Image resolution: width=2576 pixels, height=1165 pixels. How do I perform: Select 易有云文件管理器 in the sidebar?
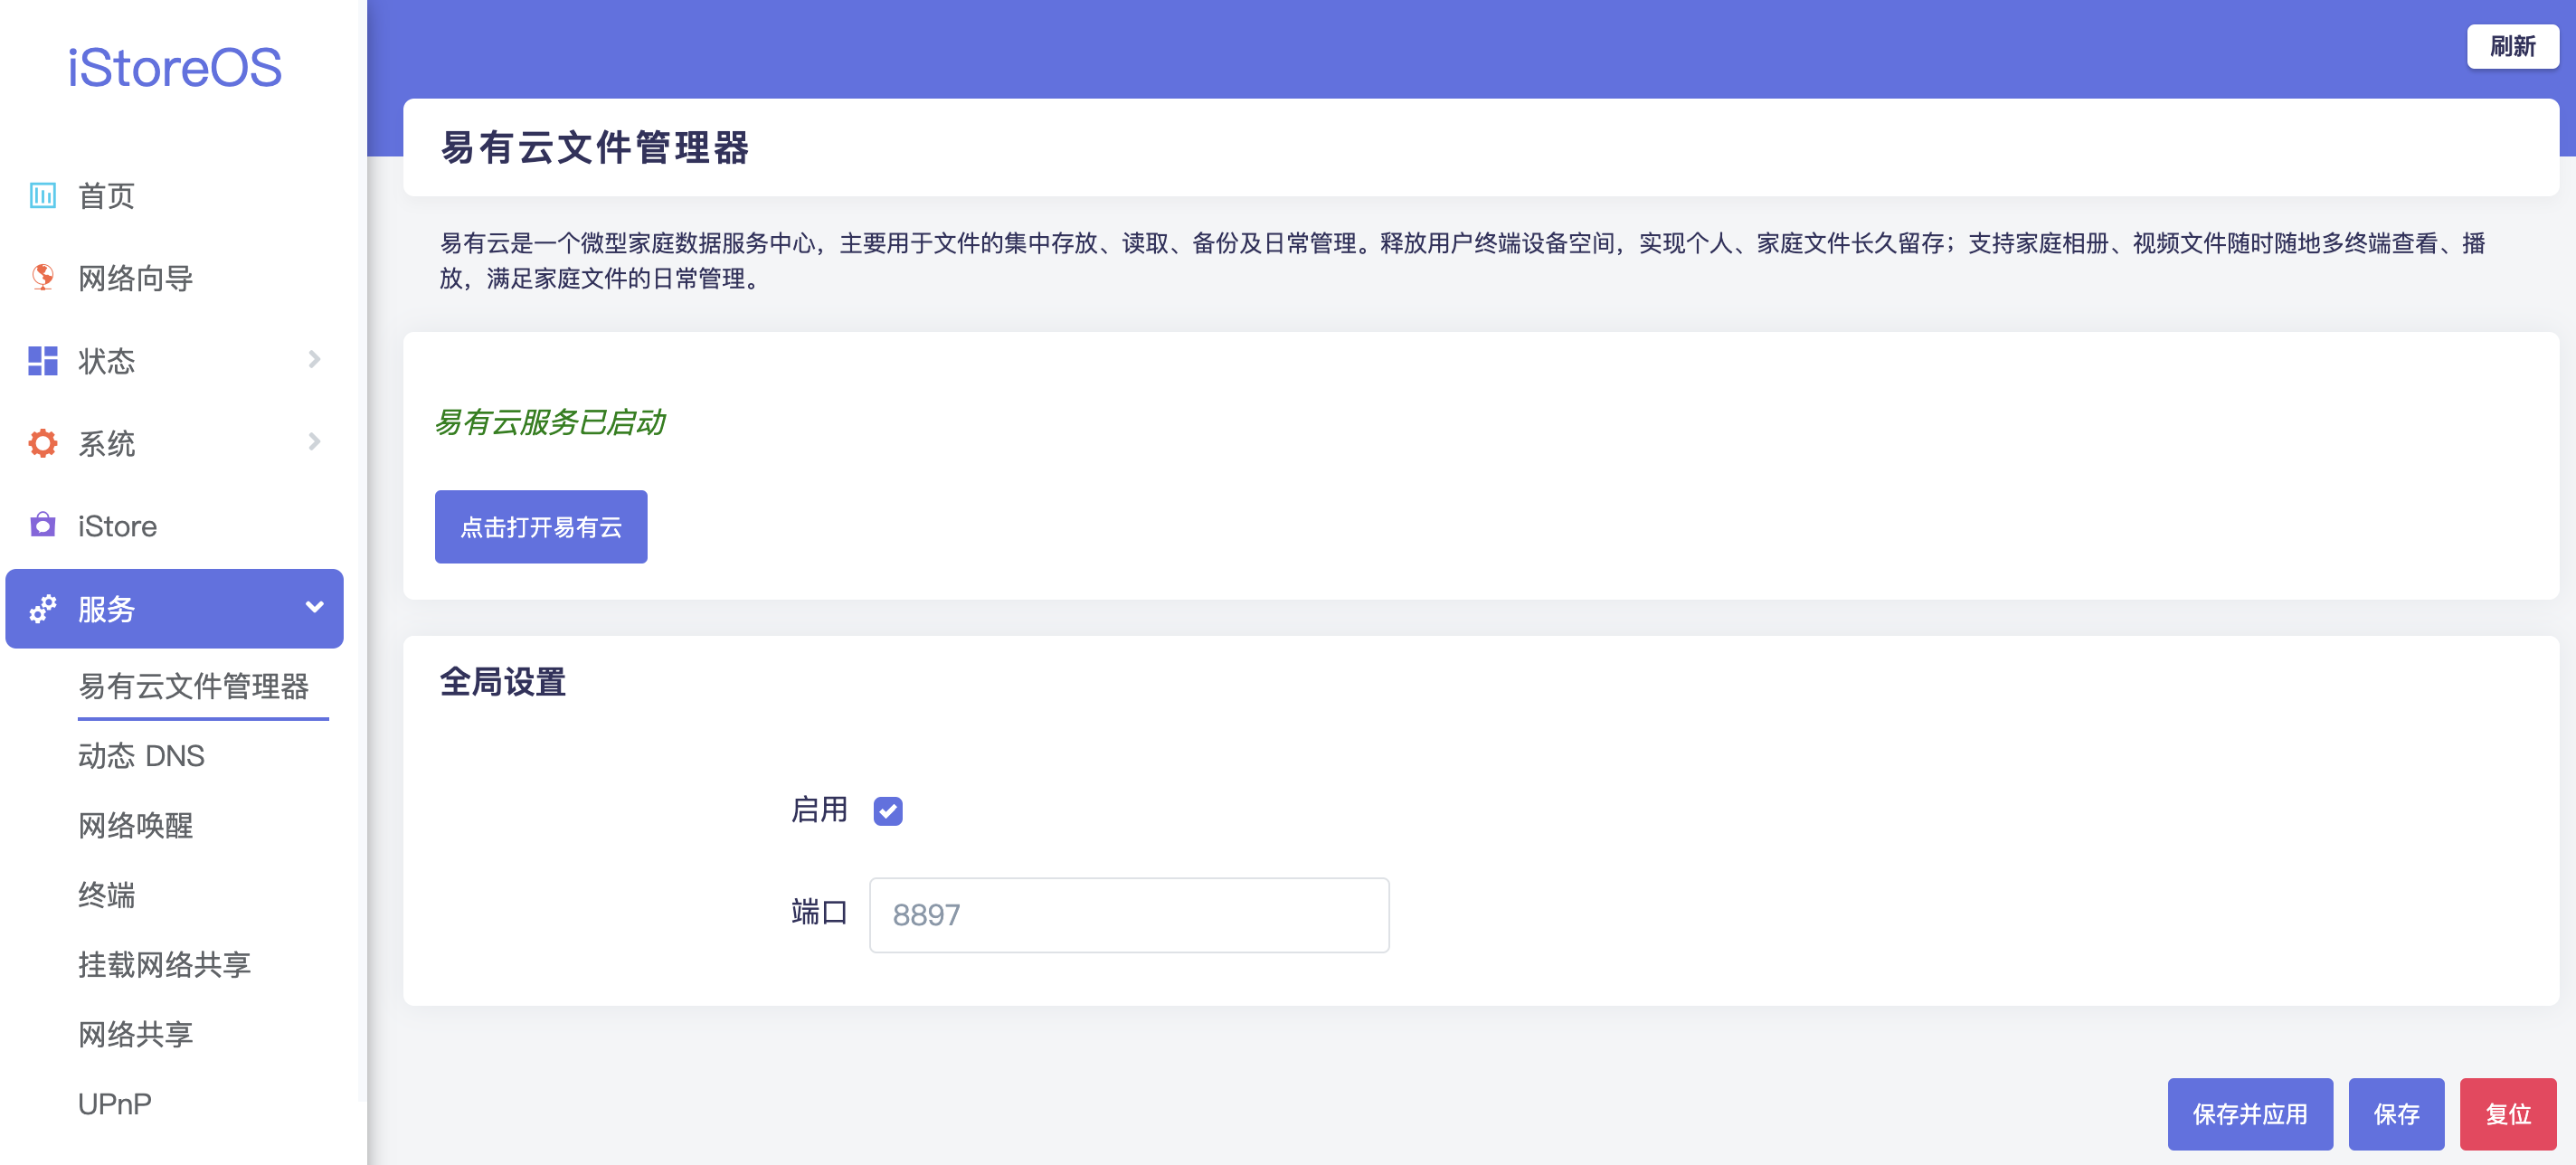(x=194, y=686)
